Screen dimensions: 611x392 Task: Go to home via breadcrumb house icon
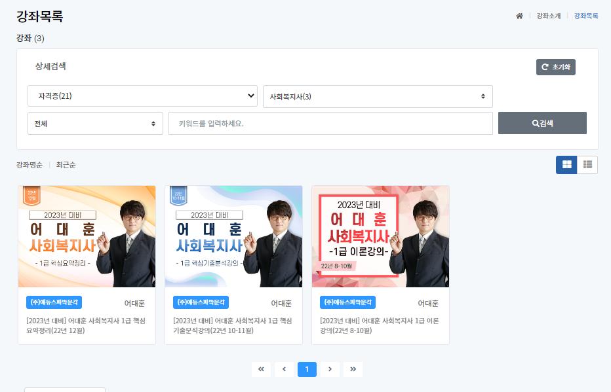point(519,16)
